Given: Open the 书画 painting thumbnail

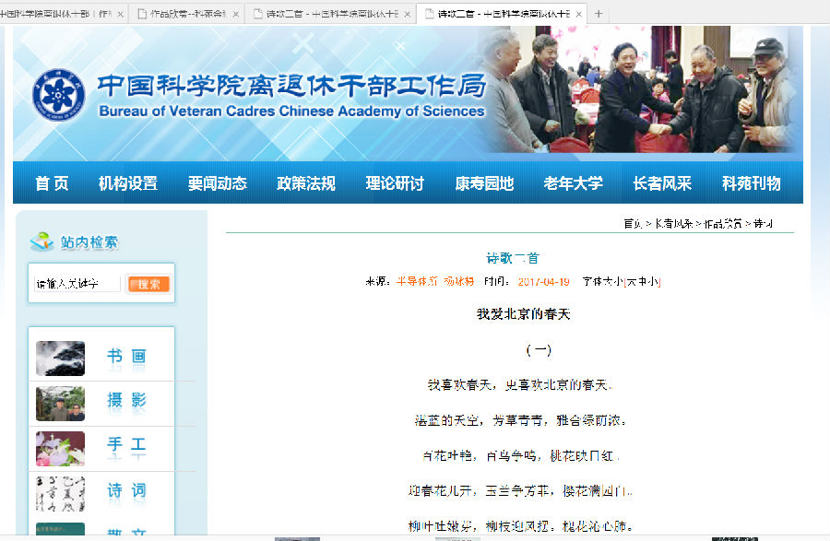Looking at the screenshot, I should pos(60,359).
